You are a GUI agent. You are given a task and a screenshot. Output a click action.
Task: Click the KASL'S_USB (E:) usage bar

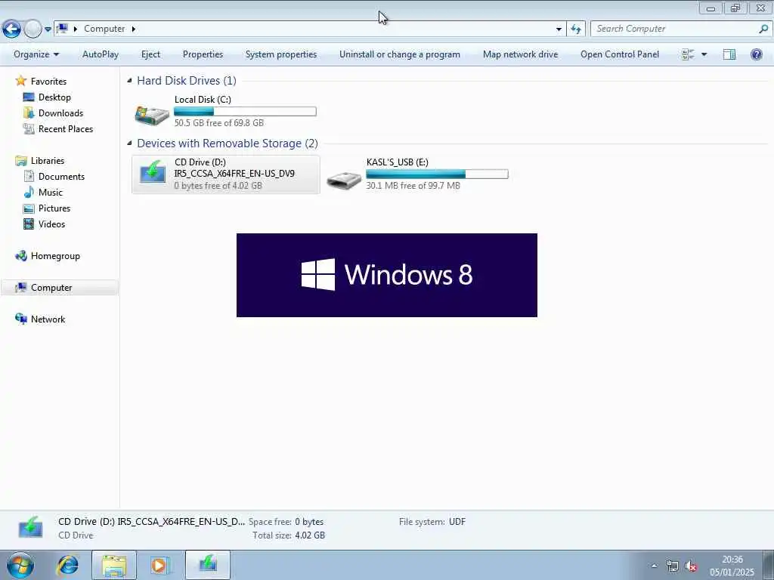437,174
